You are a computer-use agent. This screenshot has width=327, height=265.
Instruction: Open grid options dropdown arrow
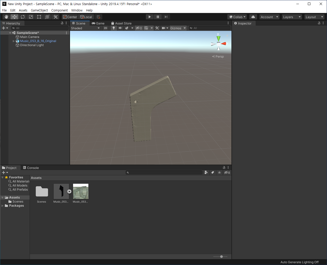click(x=152, y=28)
